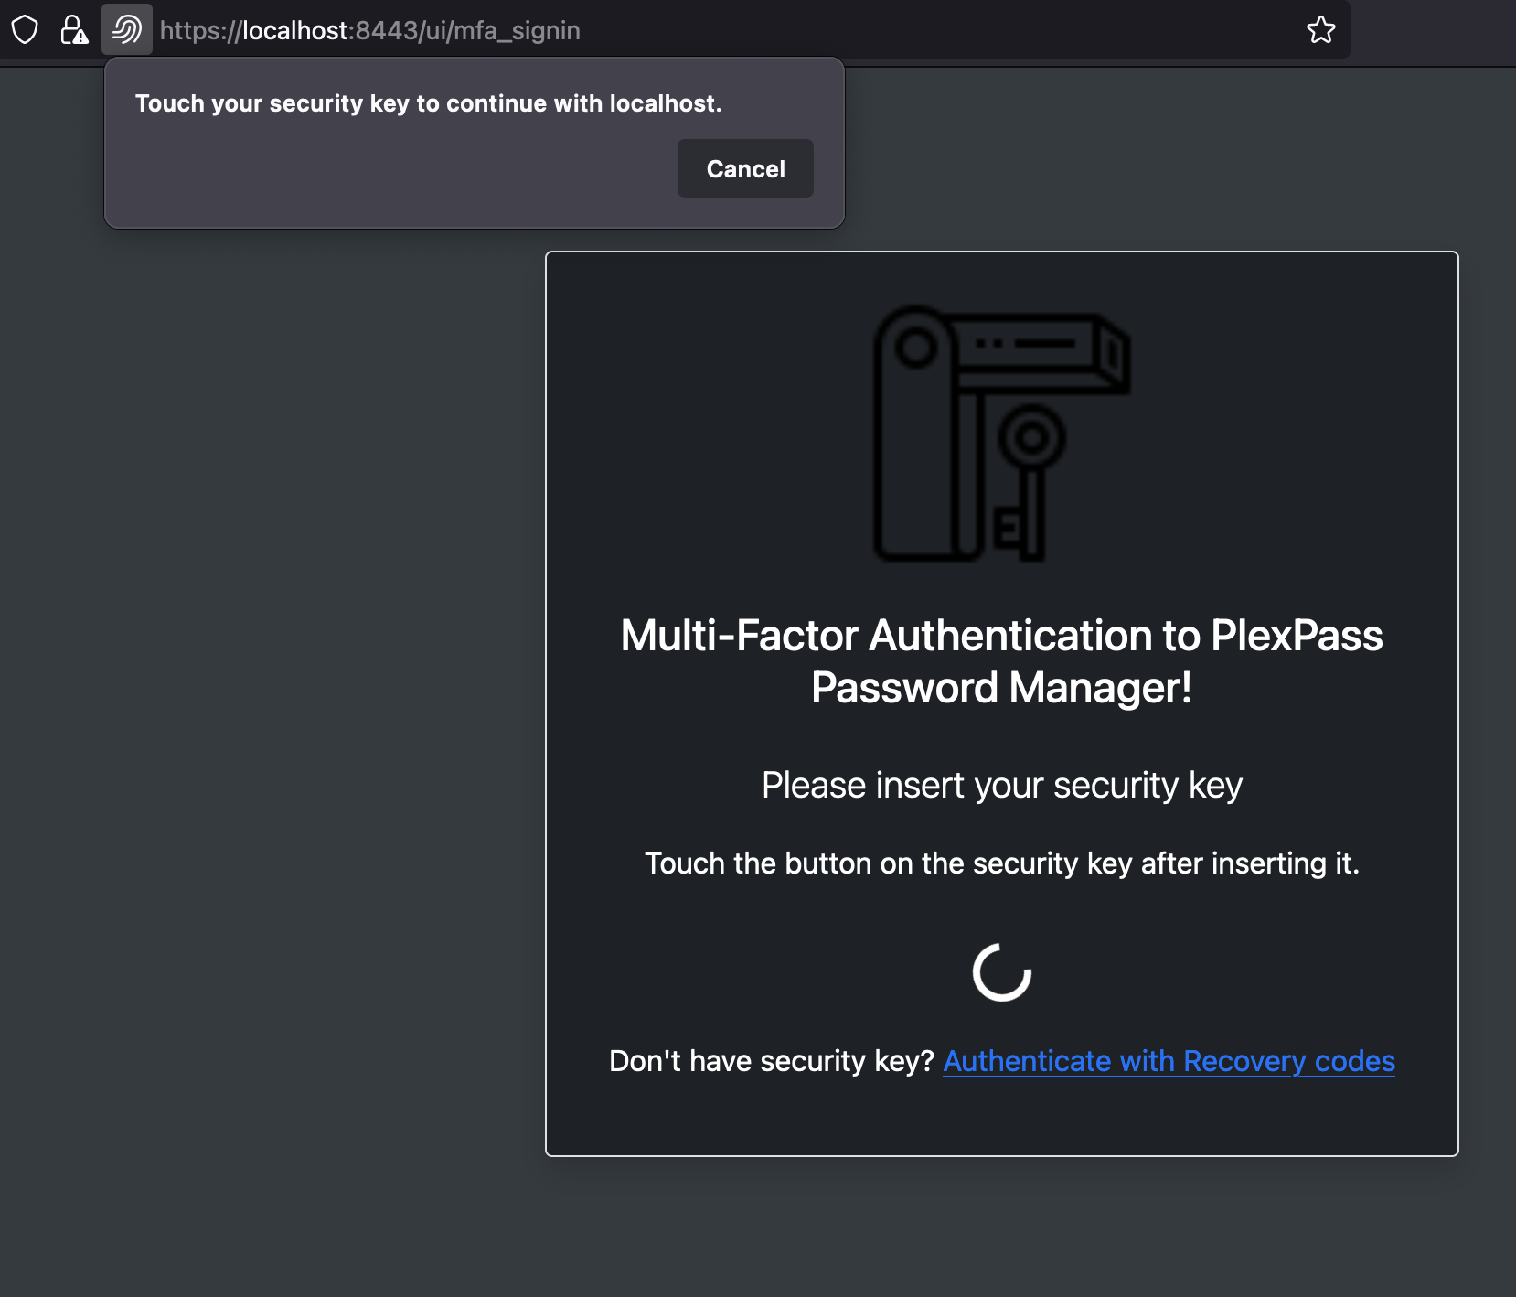Click the tracking protection shield icon
1516x1297 pixels.
click(25, 30)
